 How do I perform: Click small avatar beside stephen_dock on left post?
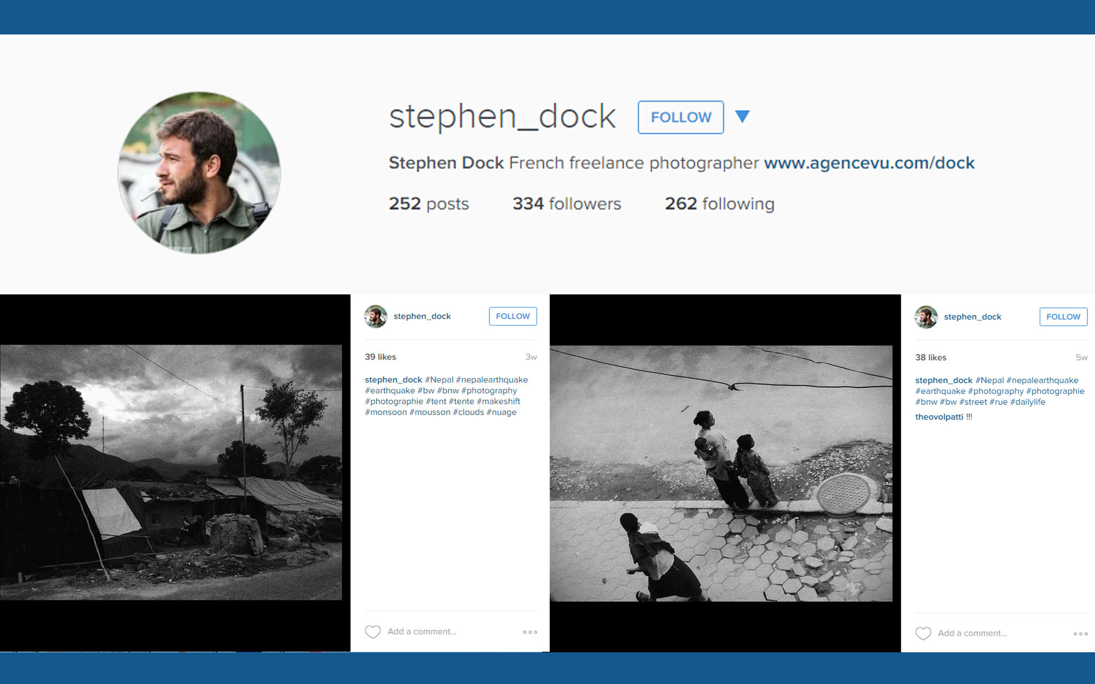[376, 316]
